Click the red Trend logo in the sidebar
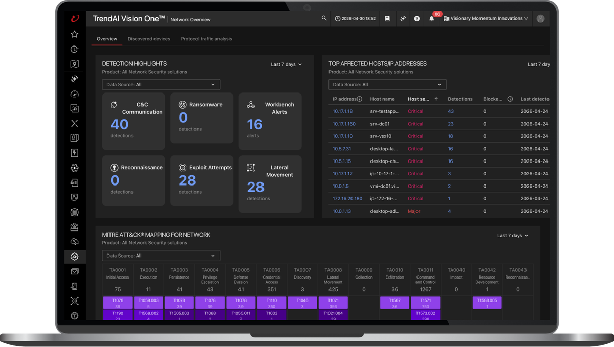 click(x=75, y=19)
